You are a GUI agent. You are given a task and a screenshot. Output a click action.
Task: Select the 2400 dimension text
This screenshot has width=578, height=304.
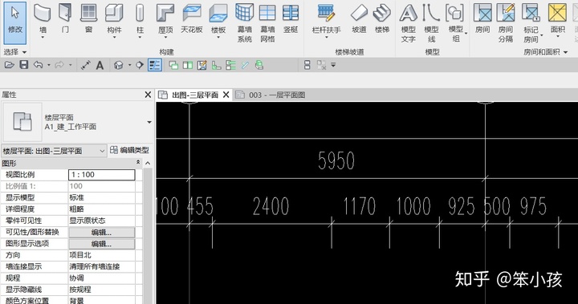[271, 206]
